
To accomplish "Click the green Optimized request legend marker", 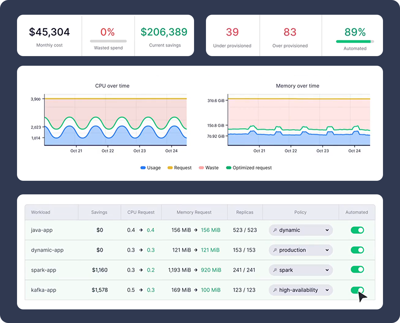I will pyautogui.click(x=228, y=168).
